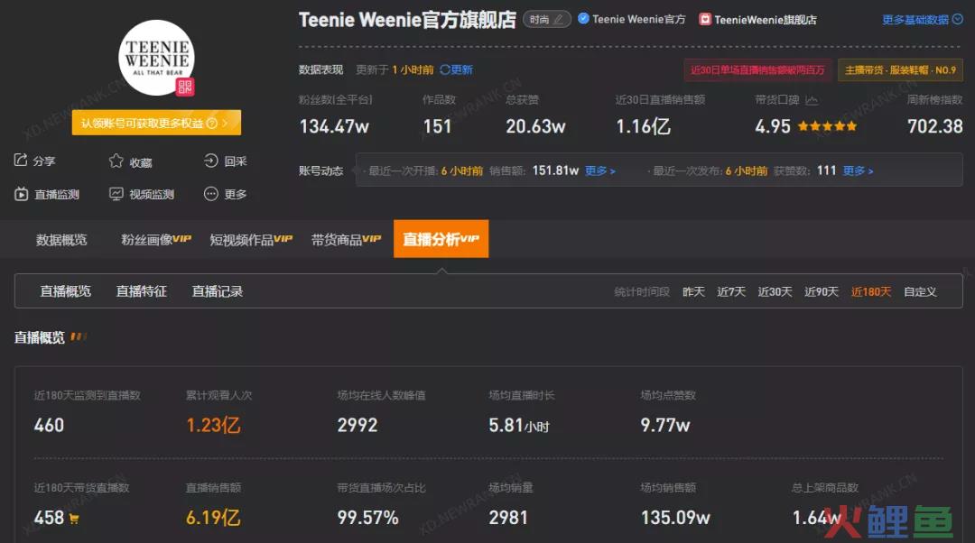
Task: Click fan count 134.47w
Action: pyautogui.click(x=334, y=127)
